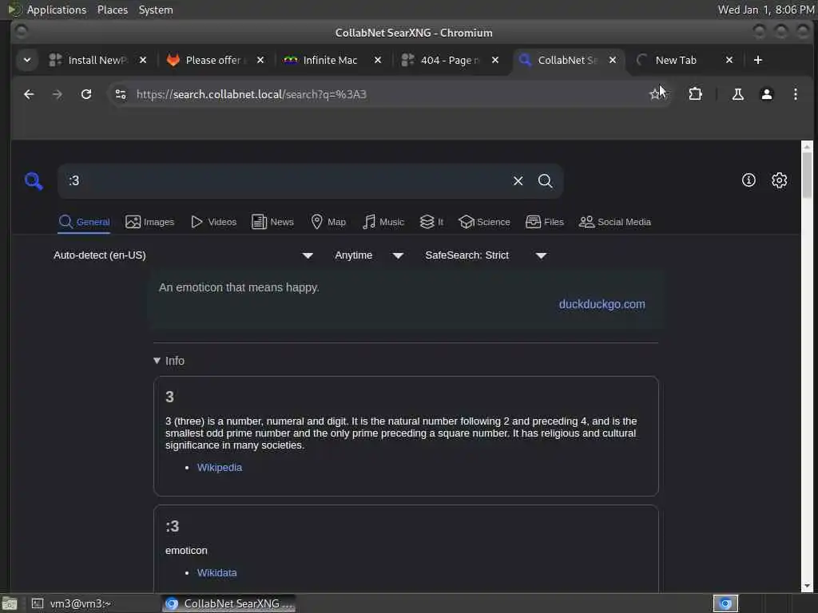Click the clock showing Wed Jan 1
The image size is (818, 613).
[x=765, y=10]
